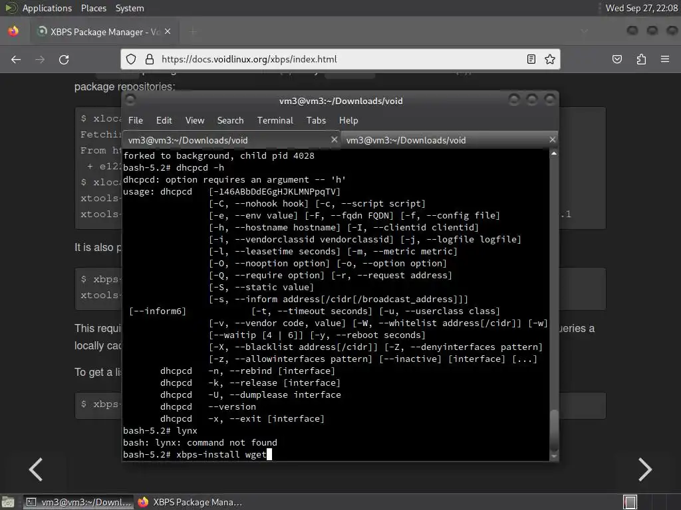Open the Search menu in terminal
Screen dimensions: 681x510
(230, 121)
